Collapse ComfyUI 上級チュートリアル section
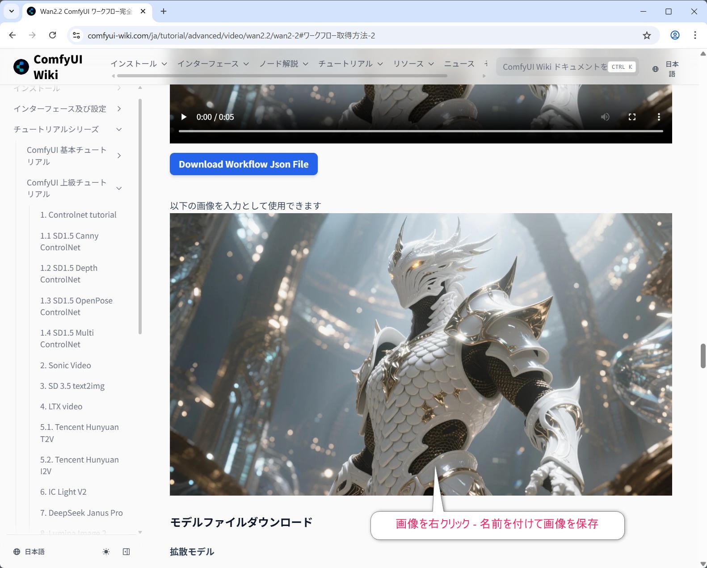The height and width of the screenshot is (568, 707). pos(74,188)
